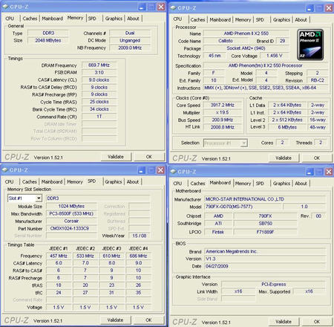Select SPD tab in the Memory window
This screenshot has height=327, width=334.
tap(92, 19)
